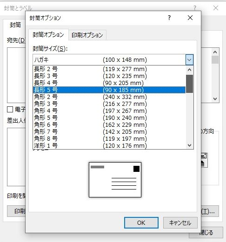Choose 角形 3 号 envelope size
Image resolution: width=226 pixels, height=242 pixels.
click(x=109, y=104)
